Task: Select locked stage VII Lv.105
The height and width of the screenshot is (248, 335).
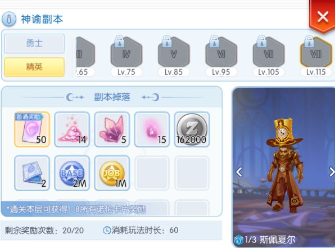Action: (269, 56)
